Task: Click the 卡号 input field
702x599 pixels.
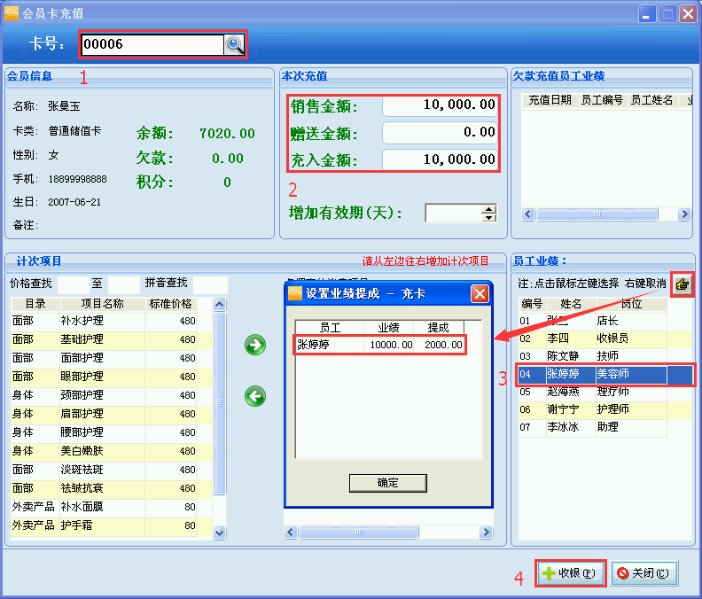Action: click(x=152, y=44)
